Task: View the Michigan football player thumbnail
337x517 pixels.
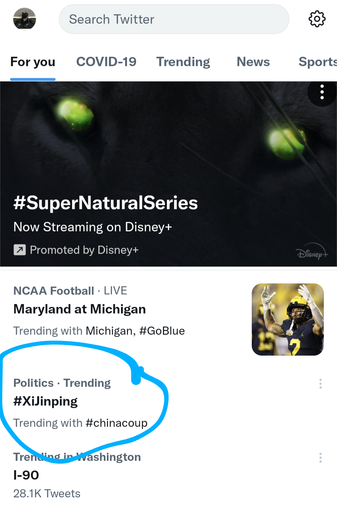Action: (x=288, y=319)
